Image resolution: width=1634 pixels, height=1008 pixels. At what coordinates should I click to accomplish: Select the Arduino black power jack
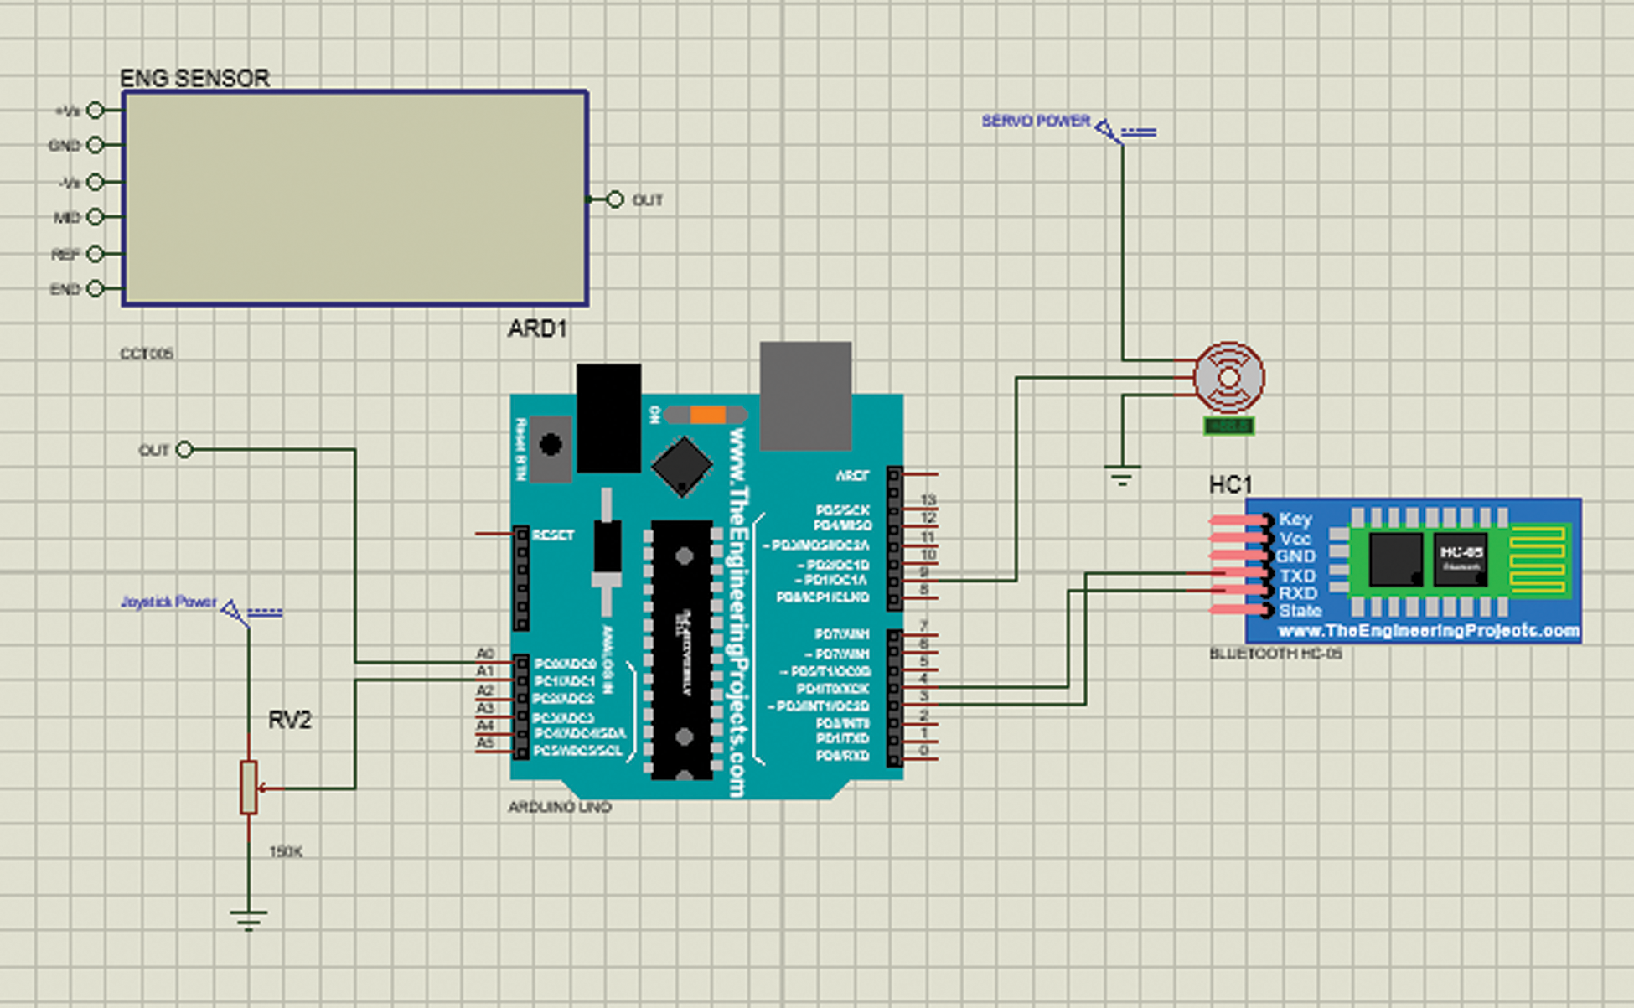coord(608,416)
